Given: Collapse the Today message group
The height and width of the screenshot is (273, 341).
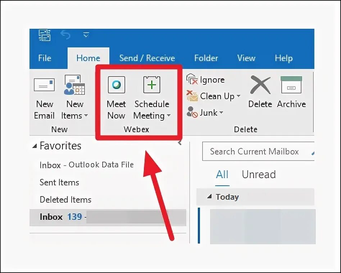Looking at the screenshot, I should [209, 196].
